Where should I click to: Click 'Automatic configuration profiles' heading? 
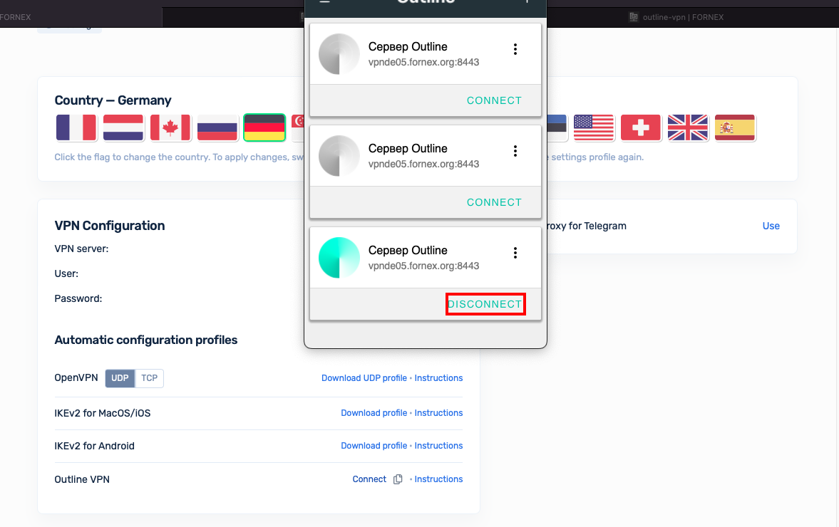pyautogui.click(x=146, y=340)
